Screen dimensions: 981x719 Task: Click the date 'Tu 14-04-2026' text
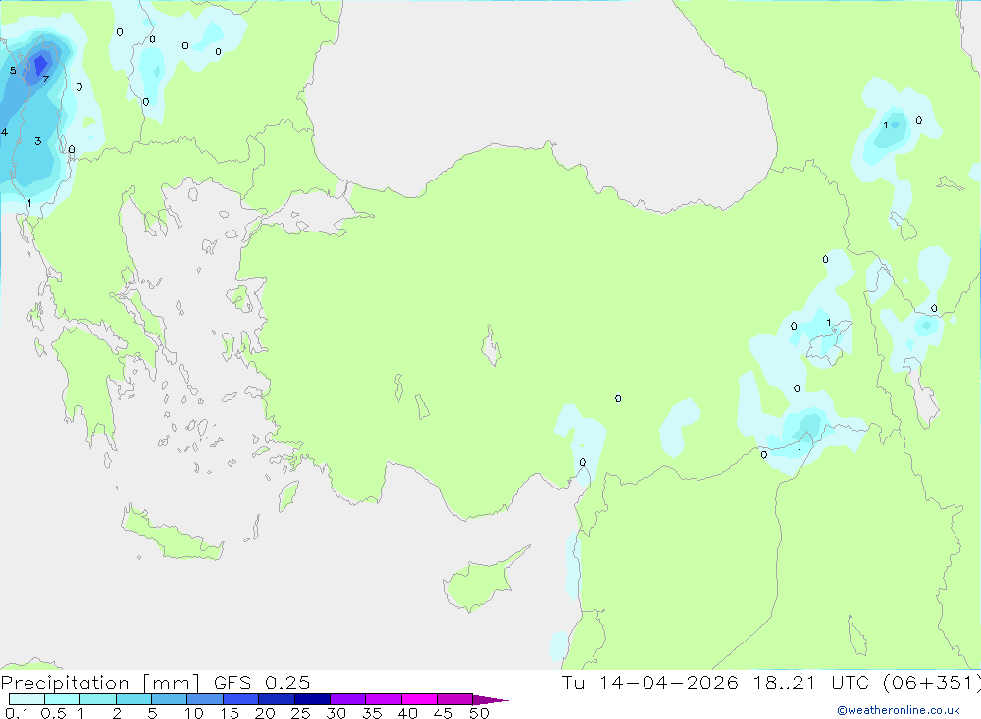[x=649, y=683]
